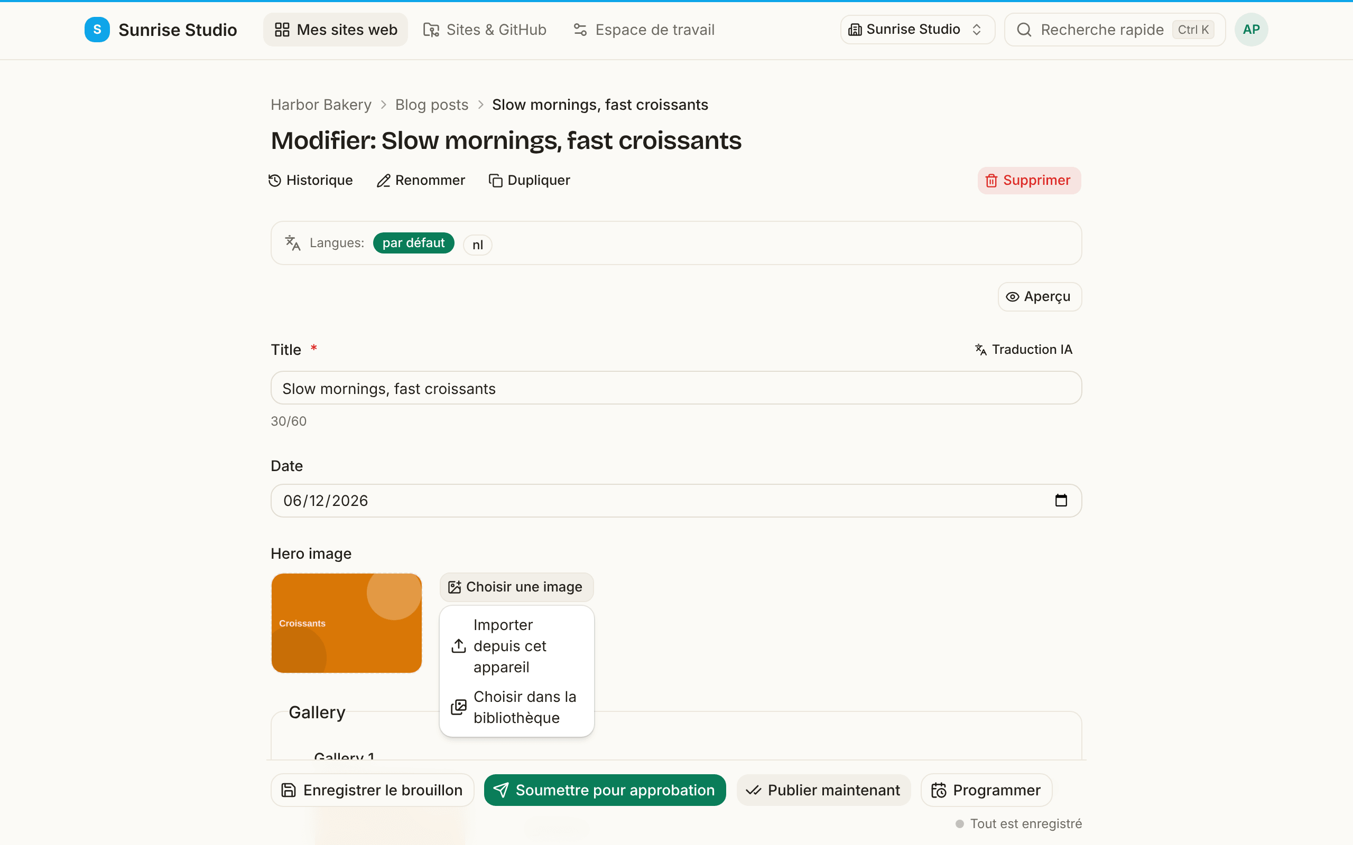Click Traduction IA for the Title
The image size is (1353, 845).
tap(1024, 349)
